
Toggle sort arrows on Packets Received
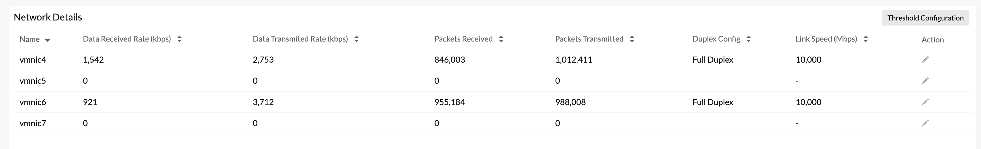pos(501,39)
